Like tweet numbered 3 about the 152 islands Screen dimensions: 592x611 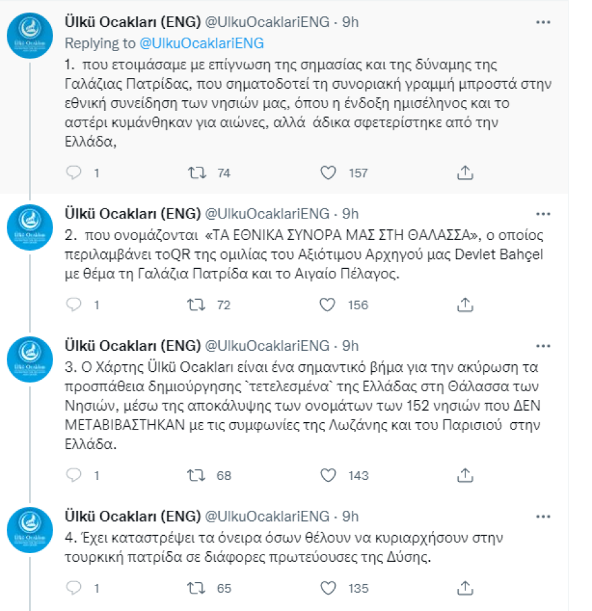click(x=328, y=476)
